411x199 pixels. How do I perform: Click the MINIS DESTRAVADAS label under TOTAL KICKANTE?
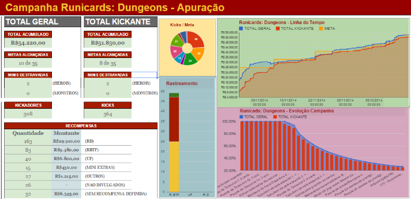[108, 75]
